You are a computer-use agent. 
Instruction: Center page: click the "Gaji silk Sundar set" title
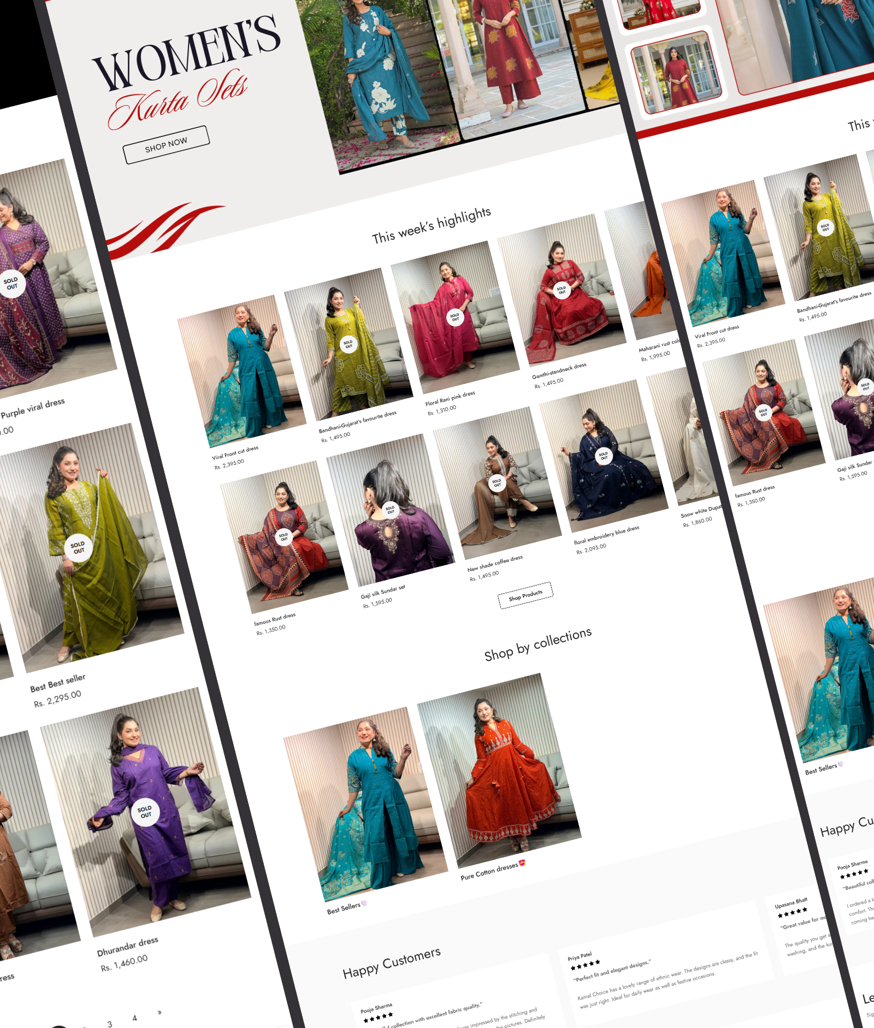click(x=383, y=593)
